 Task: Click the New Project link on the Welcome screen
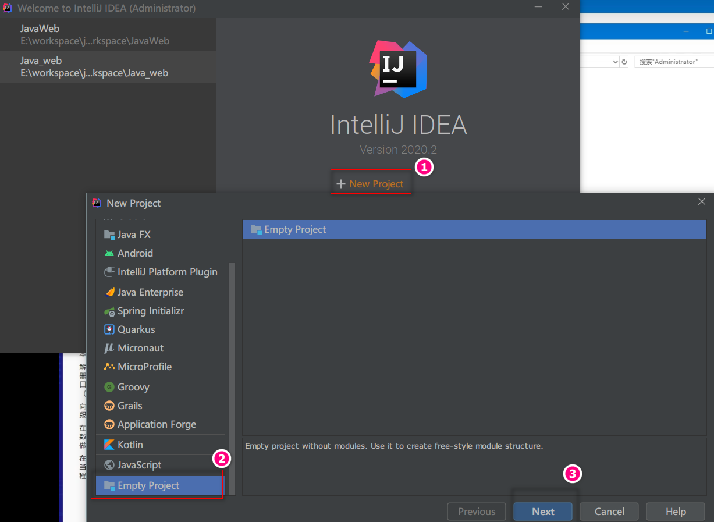370,184
